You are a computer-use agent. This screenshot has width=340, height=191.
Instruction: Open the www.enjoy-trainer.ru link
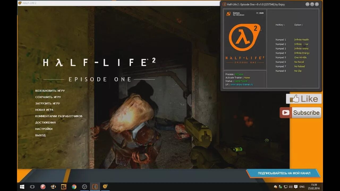point(242,85)
